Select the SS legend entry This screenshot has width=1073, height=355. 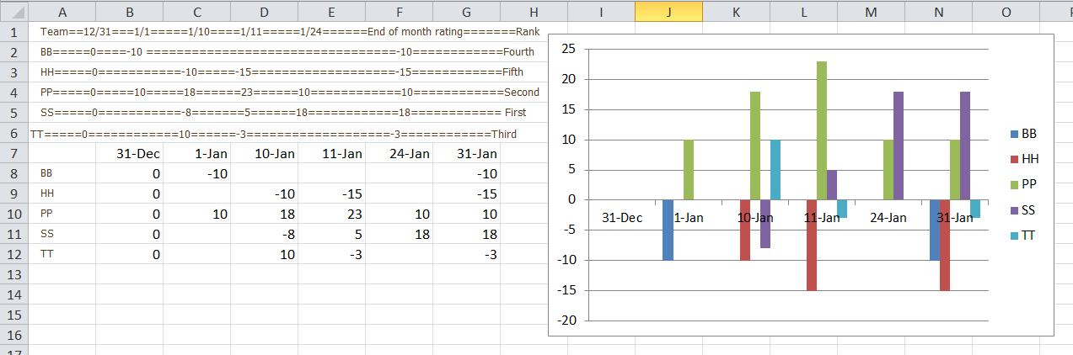tap(1024, 209)
